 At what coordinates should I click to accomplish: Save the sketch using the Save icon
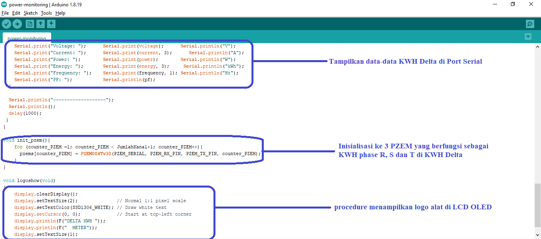[51, 24]
